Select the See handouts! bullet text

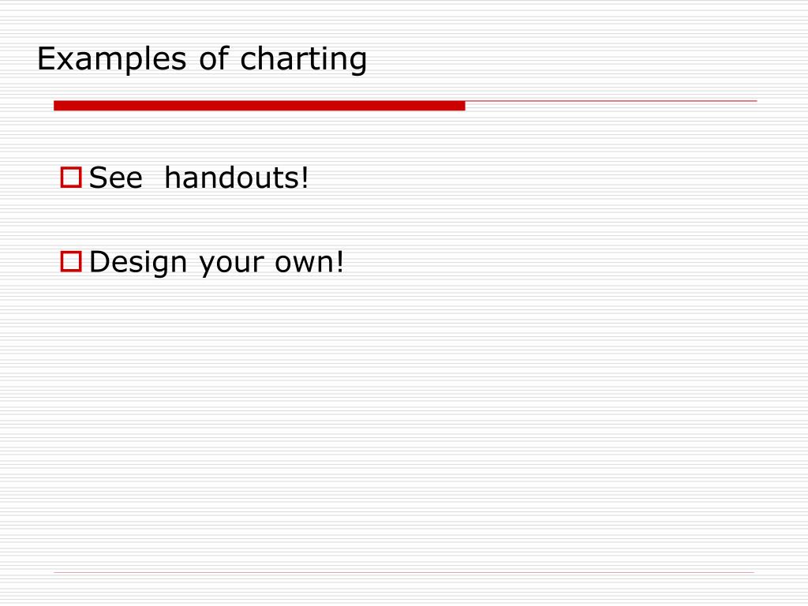[x=199, y=178]
